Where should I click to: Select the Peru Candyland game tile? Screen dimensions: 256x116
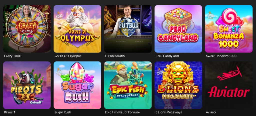[x=178, y=29]
